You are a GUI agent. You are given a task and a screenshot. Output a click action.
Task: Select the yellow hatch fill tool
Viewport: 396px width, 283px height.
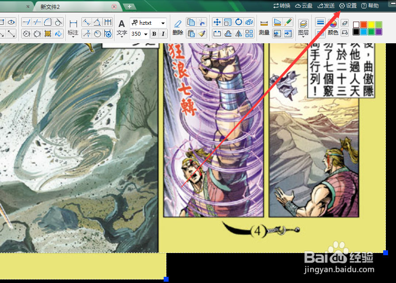tap(48, 34)
